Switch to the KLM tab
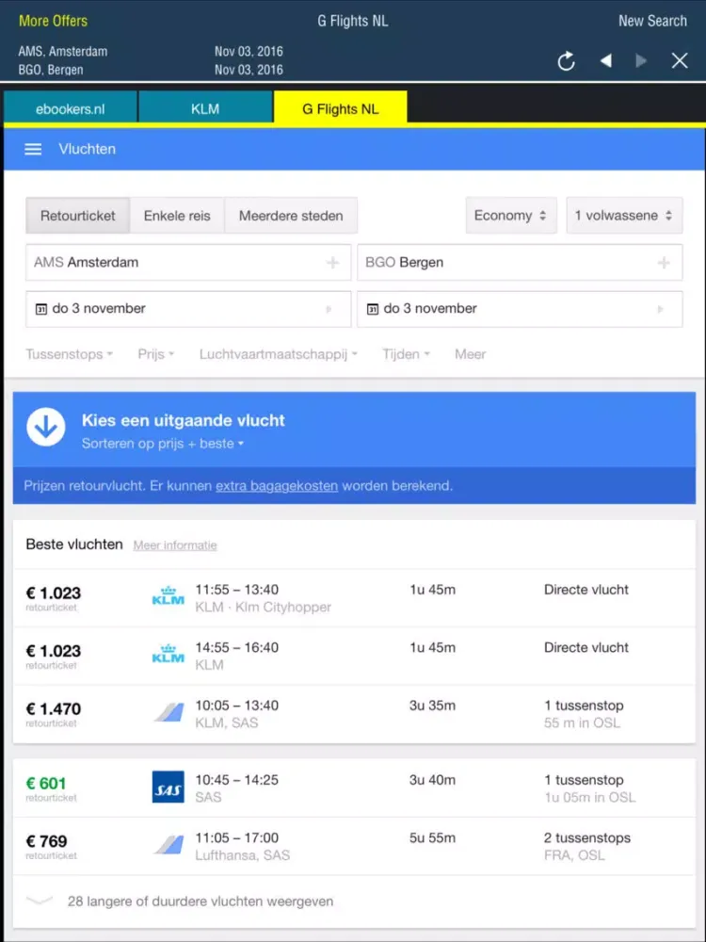 tap(205, 108)
